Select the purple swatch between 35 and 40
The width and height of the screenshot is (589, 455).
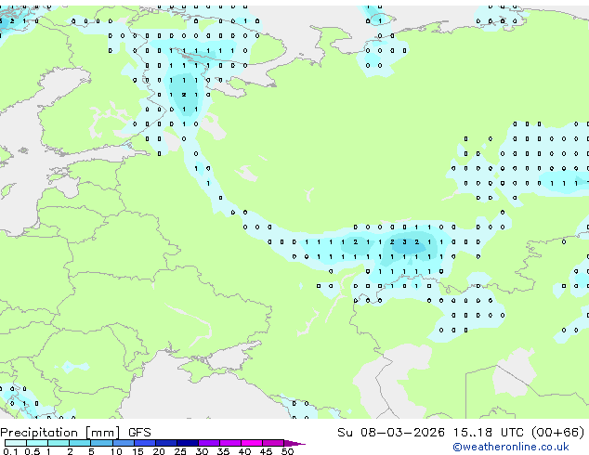(x=229, y=443)
